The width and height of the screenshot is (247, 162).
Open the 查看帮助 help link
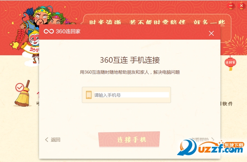pyautogui.click(x=199, y=139)
